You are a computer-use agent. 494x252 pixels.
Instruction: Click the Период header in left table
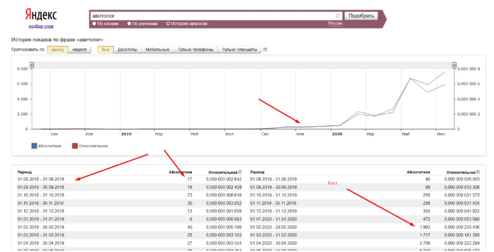(24, 173)
